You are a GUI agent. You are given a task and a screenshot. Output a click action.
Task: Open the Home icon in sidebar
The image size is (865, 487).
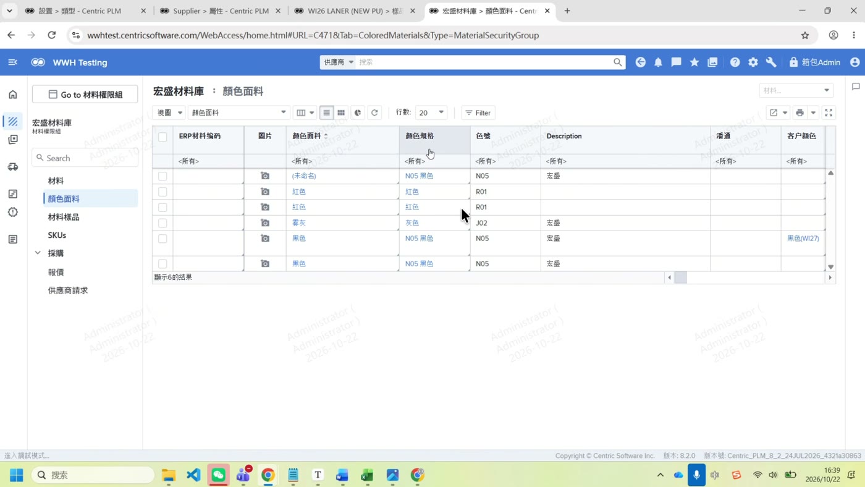click(13, 95)
